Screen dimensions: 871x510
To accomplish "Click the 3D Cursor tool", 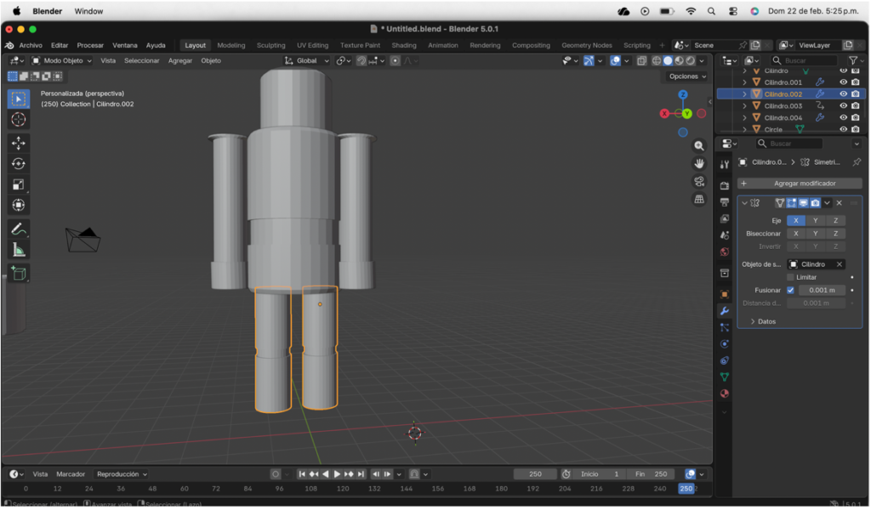I will point(19,120).
